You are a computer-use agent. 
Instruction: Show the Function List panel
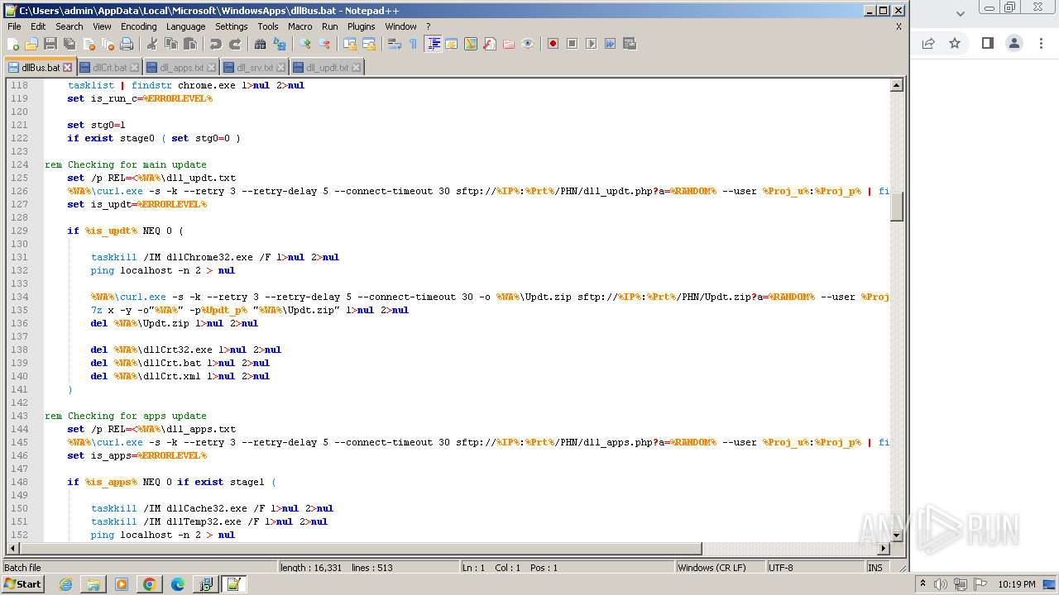click(x=489, y=44)
